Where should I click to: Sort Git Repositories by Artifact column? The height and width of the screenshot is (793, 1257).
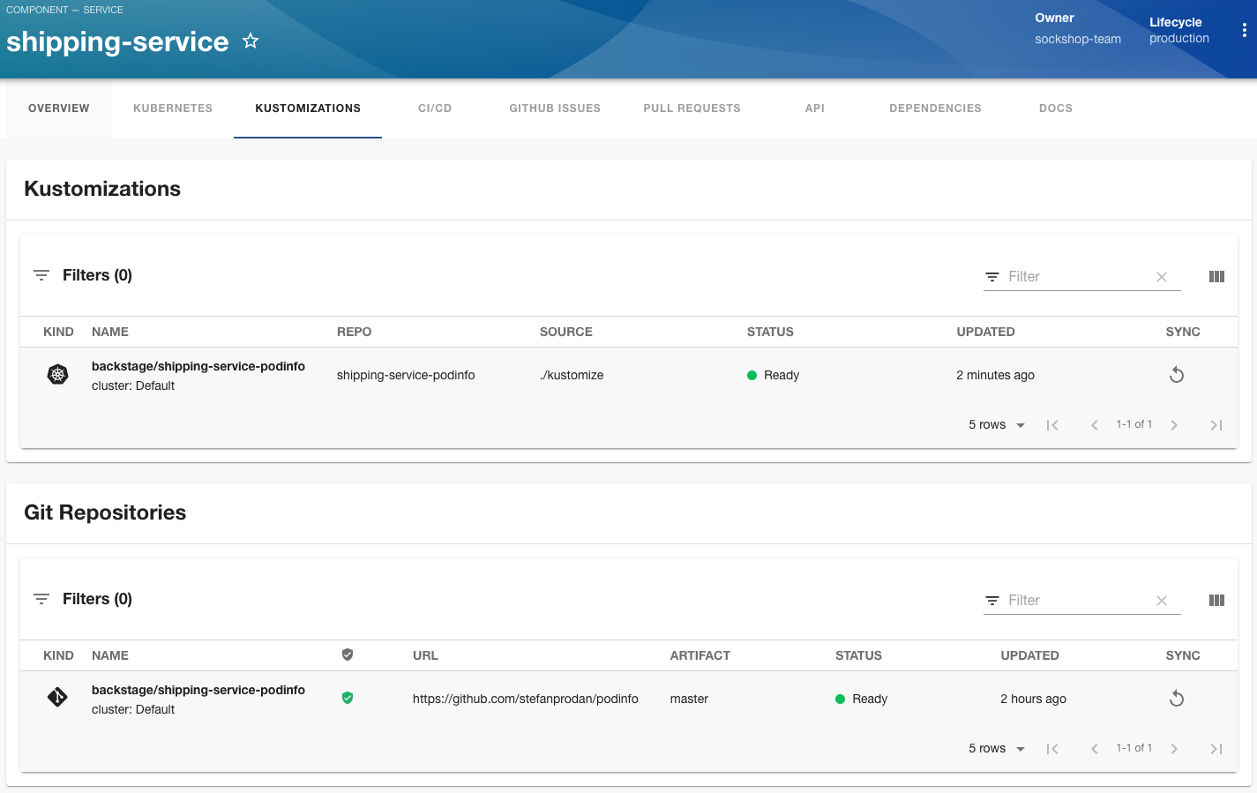700,655
